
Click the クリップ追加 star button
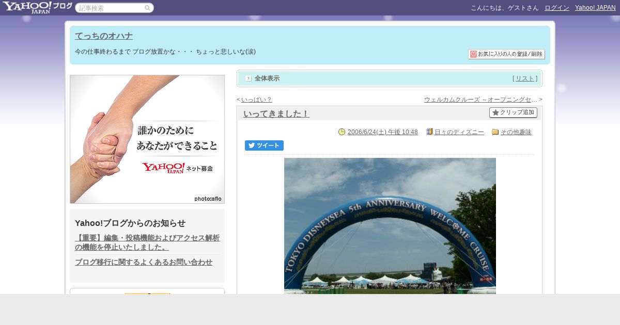(513, 112)
